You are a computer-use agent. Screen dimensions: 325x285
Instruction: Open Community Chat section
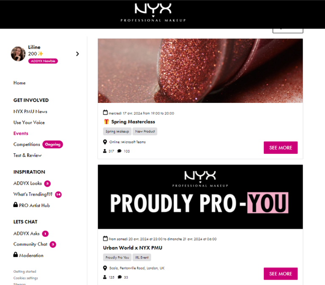click(31, 244)
